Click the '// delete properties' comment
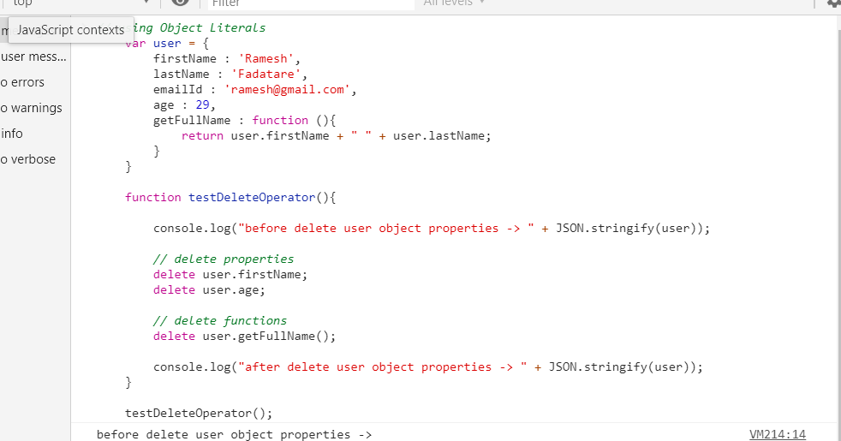841x441 pixels. point(224,259)
